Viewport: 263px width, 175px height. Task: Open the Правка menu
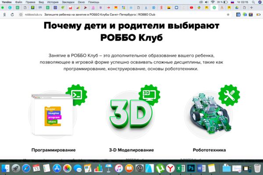(30, 2)
